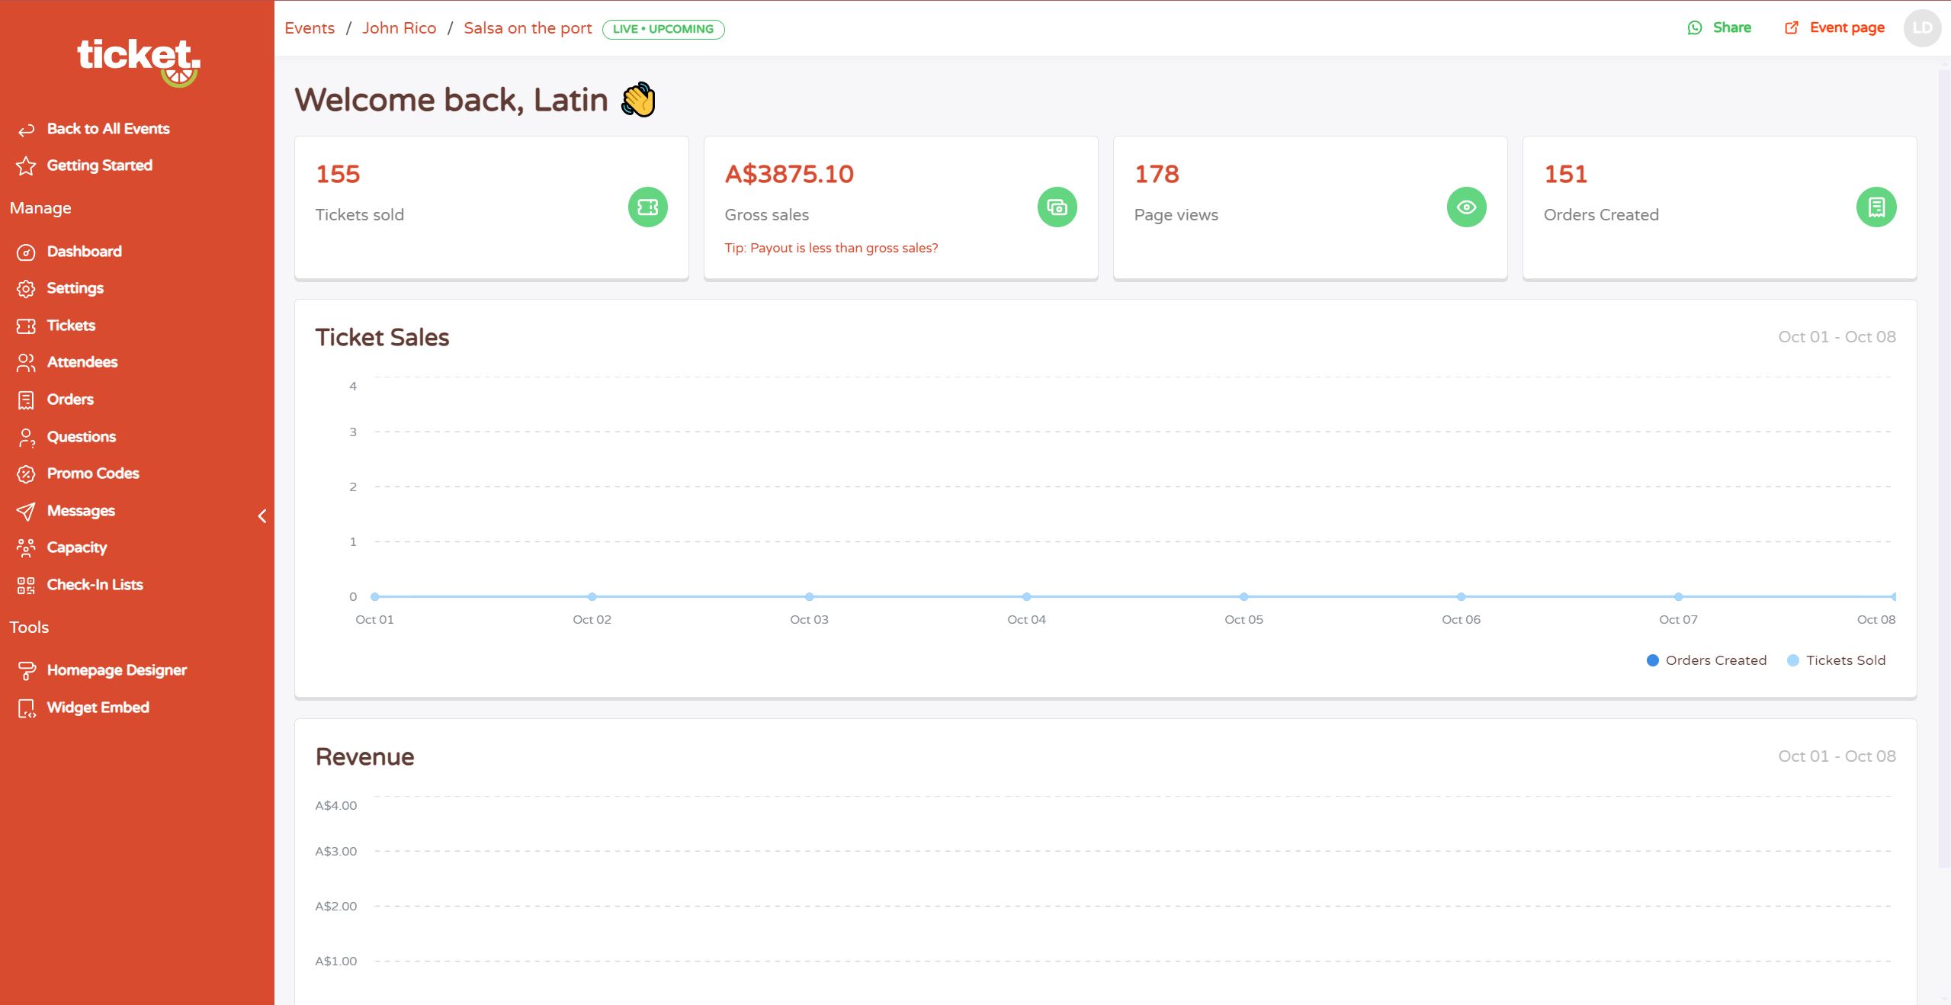Screen dimensions: 1951x1005
Task: Click the Orders receipt icon in sidebar
Action: point(26,400)
